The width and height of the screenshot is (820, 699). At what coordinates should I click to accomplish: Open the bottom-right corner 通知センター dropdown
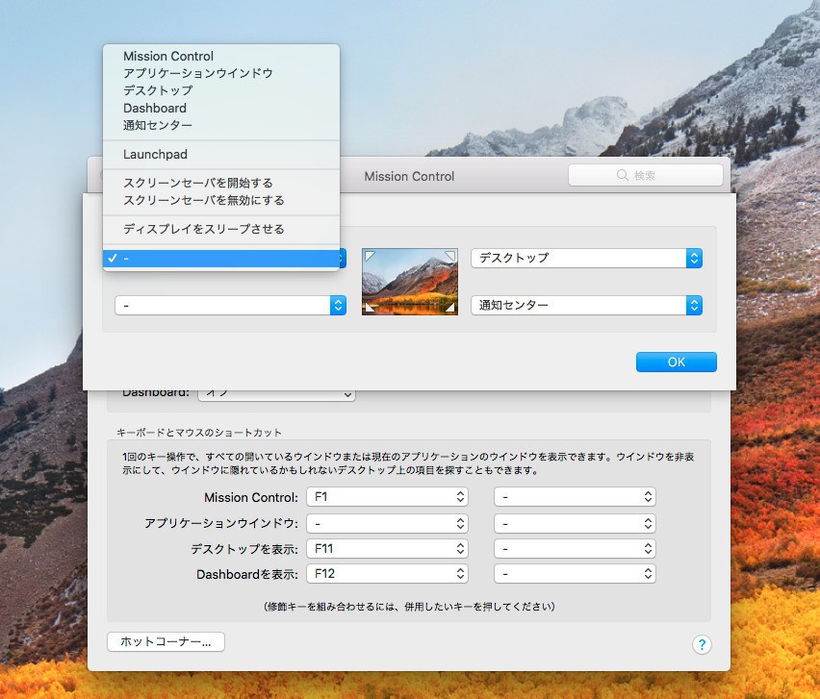586,305
